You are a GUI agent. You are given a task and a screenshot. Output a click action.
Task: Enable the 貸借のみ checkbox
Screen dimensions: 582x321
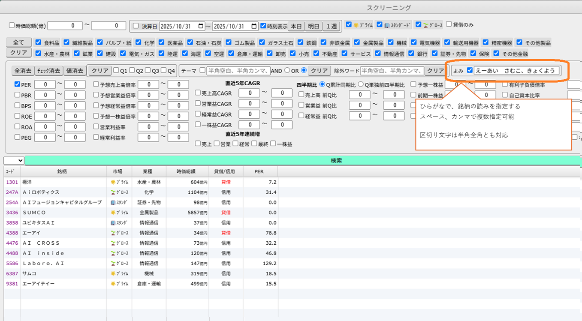click(449, 24)
